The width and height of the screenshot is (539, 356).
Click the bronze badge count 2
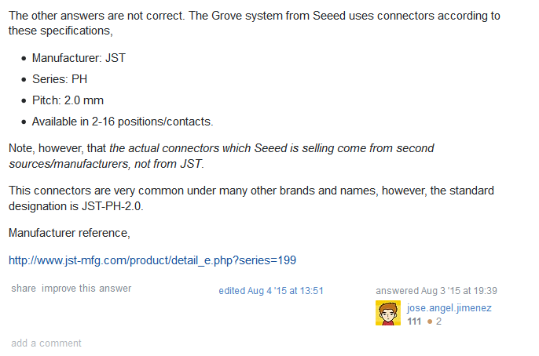[x=439, y=321]
